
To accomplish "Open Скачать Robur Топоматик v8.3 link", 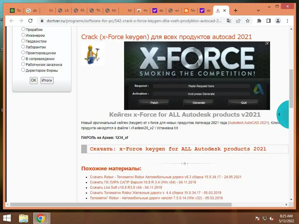I will (166, 177).
